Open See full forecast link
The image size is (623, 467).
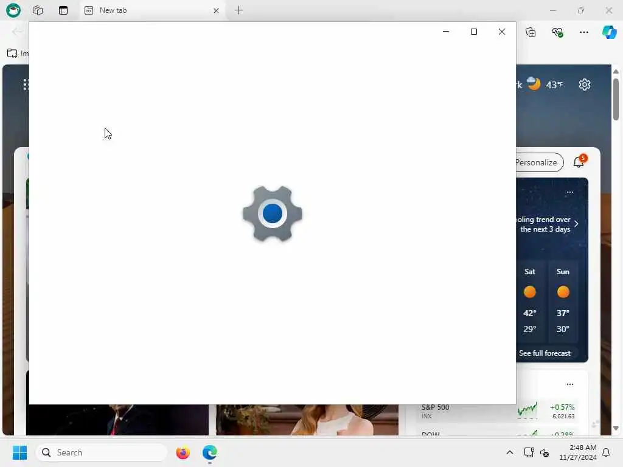[545, 353]
